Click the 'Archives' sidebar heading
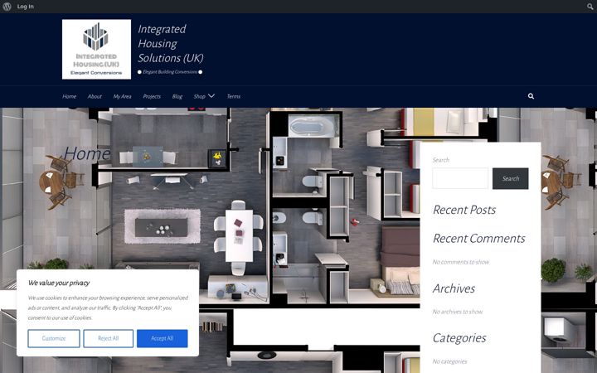Image resolution: width=597 pixels, height=373 pixels. [454, 288]
